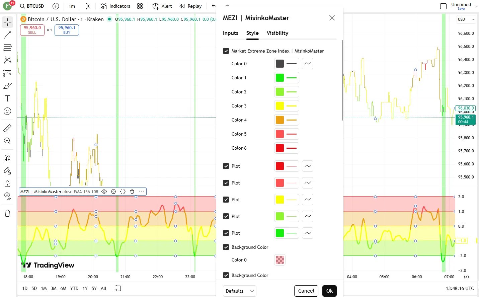Open the text annotation tool

pos(7,98)
